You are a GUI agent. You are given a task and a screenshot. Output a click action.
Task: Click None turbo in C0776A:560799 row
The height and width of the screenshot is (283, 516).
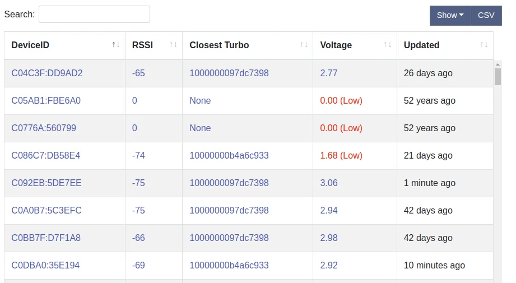pyautogui.click(x=200, y=128)
